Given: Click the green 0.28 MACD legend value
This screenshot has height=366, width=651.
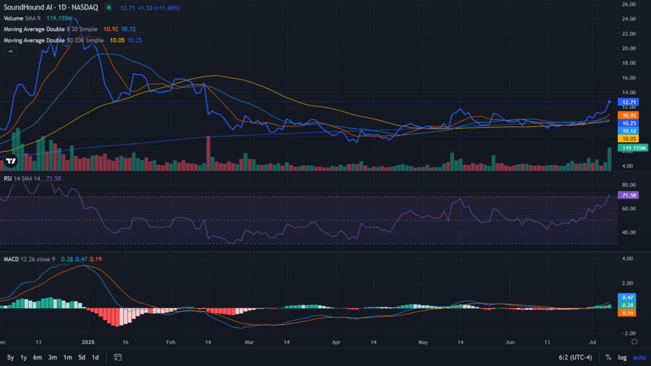Looking at the screenshot, I should (x=67, y=259).
